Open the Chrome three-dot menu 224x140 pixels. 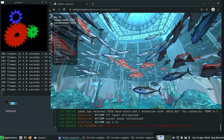(x=218, y=9)
